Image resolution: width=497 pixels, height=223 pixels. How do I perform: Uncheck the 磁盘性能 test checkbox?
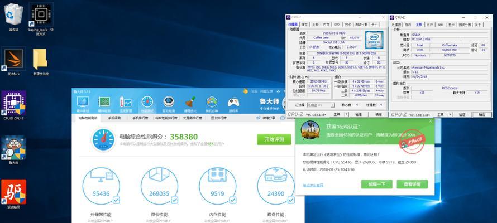click(x=291, y=200)
